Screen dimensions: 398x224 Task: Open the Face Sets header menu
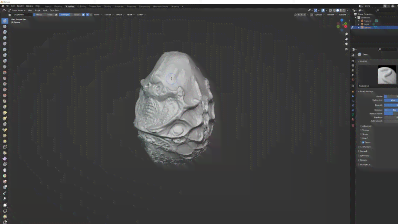tap(54, 10)
